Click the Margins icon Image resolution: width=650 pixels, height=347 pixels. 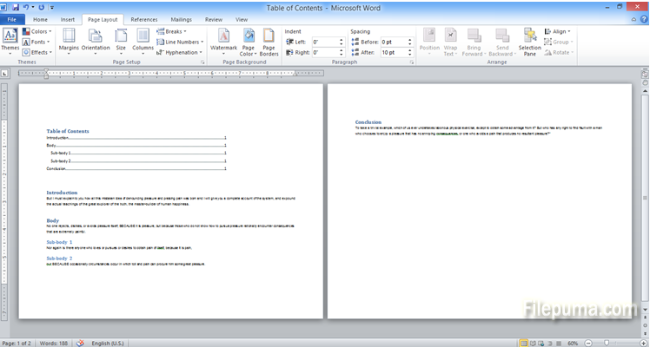click(x=69, y=41)
